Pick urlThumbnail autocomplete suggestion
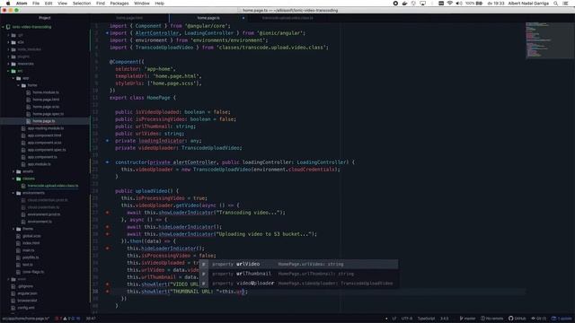575x323 pixels. (x=298, y=274)
